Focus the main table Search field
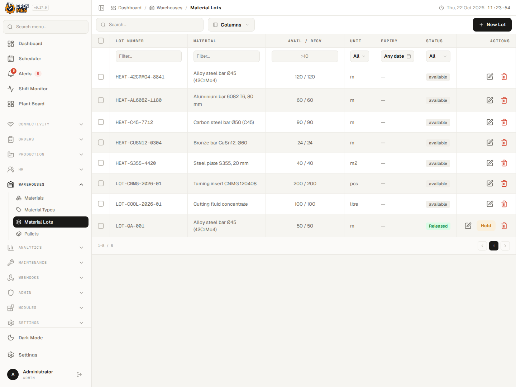This screenshot has height=387, width=516. point(150,25)
